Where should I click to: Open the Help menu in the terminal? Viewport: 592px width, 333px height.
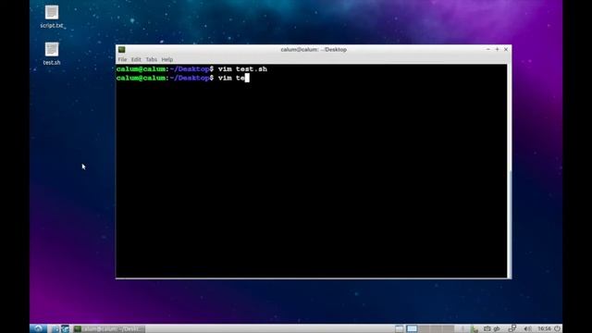coord(166,59)
